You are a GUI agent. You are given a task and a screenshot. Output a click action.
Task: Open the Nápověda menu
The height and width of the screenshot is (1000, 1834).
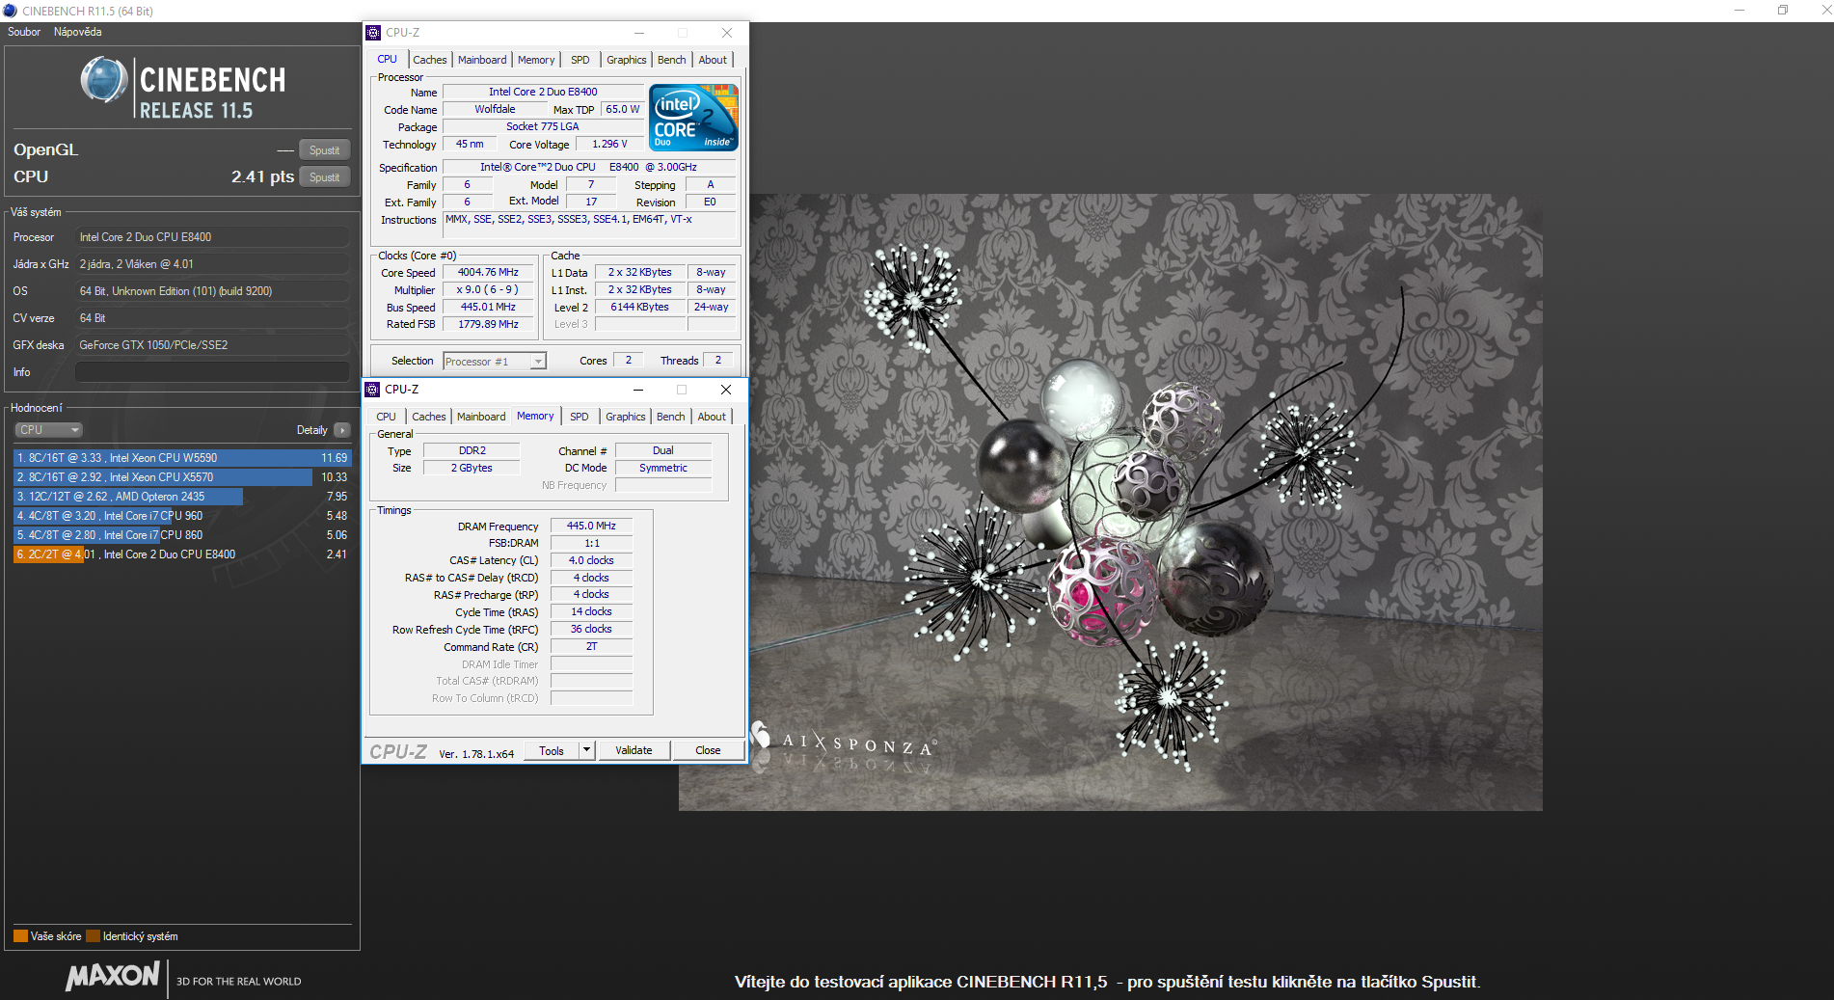pyautogui.click(x=77, y=32)
